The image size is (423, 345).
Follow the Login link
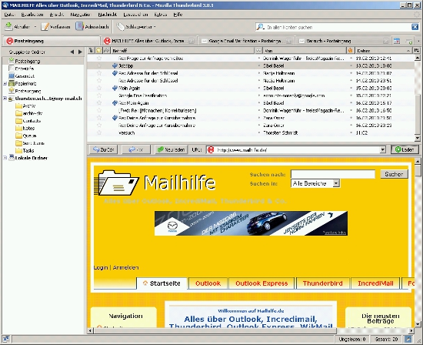coord(101,267)
